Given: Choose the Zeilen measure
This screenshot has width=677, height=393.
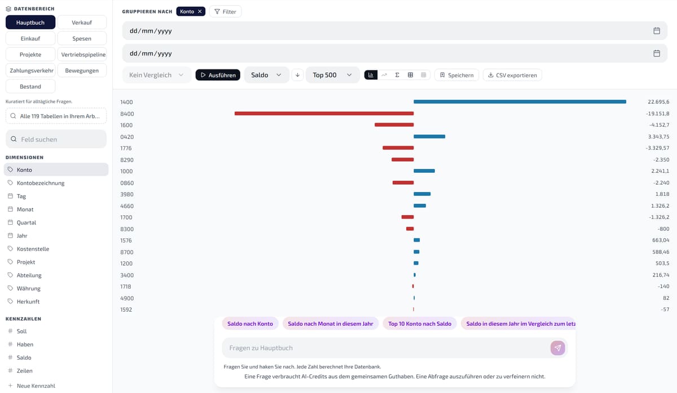Looking at the screenshot, I should [x=56, y=371].
